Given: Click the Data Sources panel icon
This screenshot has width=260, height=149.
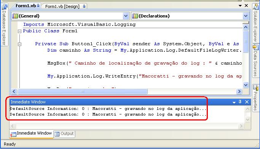Looking at the screenshot, I should click(256, 47).
